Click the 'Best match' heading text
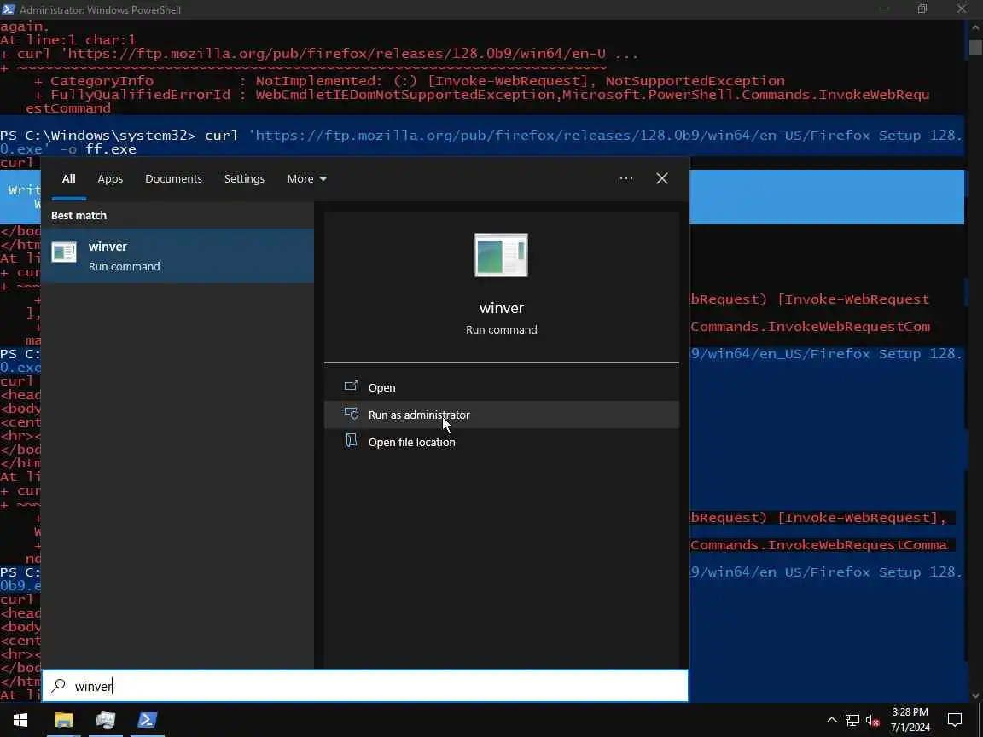 click(x=79, y=215)
